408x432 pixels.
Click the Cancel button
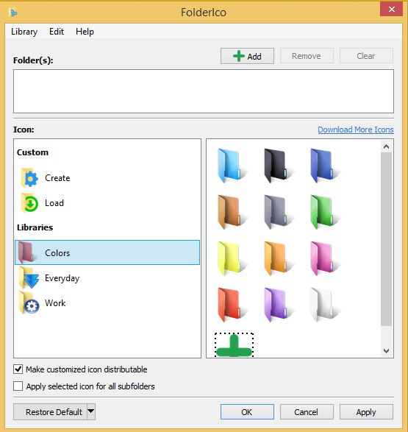click(307, 412)
